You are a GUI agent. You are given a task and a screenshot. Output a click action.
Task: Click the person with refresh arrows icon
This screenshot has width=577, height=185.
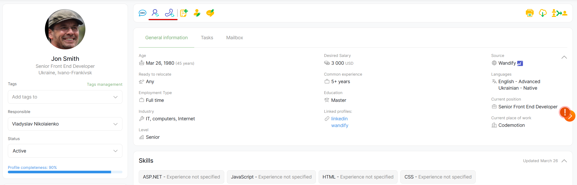[155, 13]
